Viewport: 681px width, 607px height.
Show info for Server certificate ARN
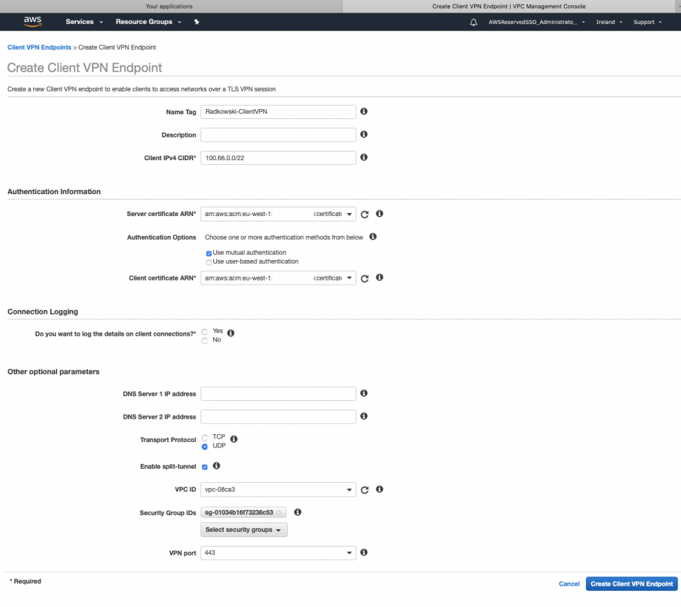click(380, 213)
